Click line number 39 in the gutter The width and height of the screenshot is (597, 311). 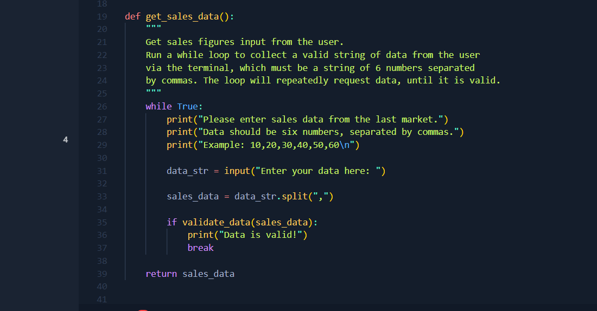pyautogui.click(x=101, y=274)
